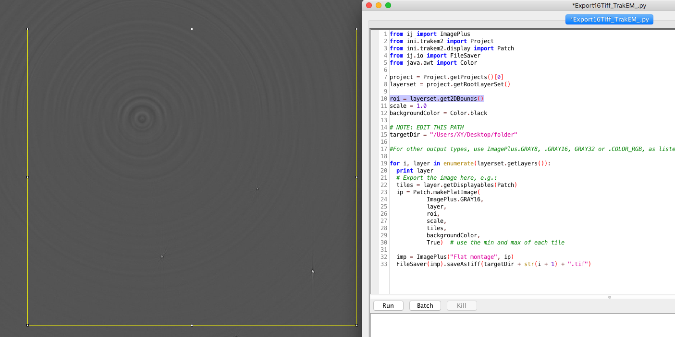Screen dimensions: 675x337
Task: Click the splitter knob above the Run button
Action: point(609,297)
